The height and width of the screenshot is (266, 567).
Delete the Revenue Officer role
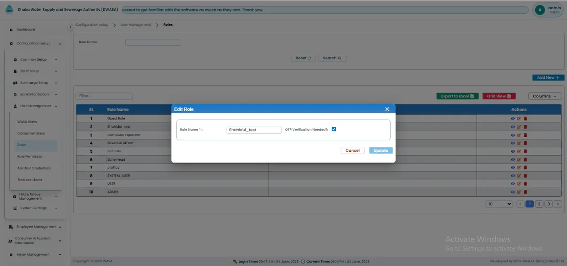tap(525, 143)
